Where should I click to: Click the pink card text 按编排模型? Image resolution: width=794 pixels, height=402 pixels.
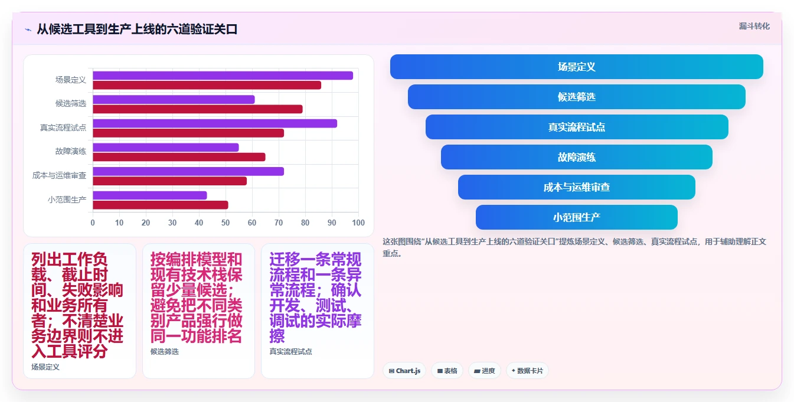click(197, 298)
